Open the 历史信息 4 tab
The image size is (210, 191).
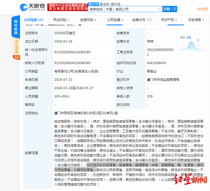[x=196, y=20]
